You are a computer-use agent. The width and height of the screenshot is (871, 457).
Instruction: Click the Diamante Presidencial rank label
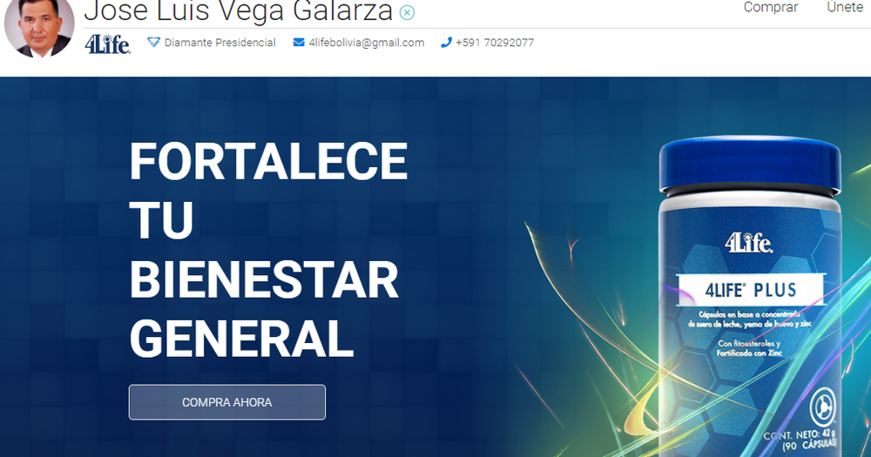(220, 43)
